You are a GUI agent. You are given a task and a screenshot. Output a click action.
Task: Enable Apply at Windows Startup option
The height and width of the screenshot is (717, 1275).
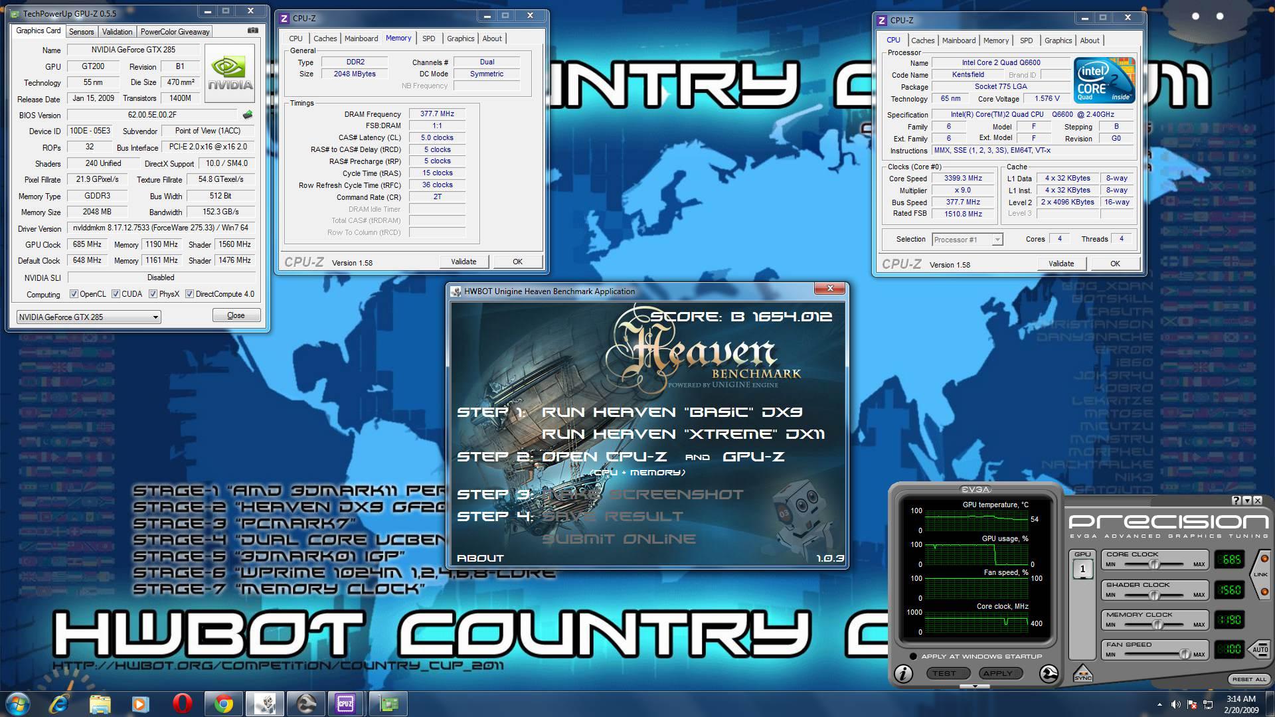pos(914,657)
